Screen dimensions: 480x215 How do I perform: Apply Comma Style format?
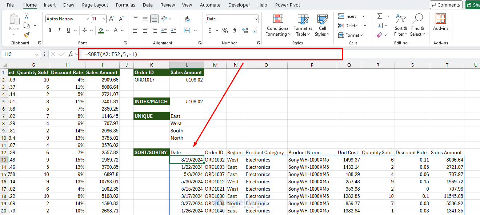pos(235,31)
